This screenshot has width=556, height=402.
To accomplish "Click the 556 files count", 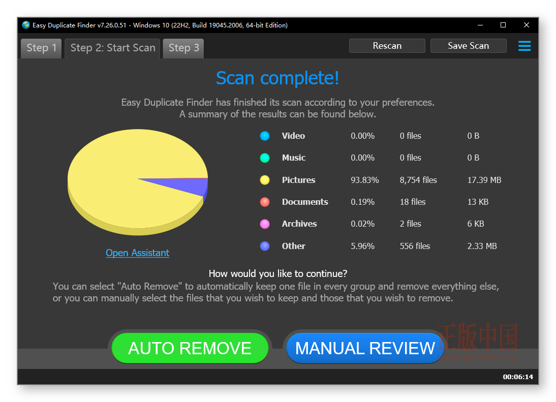I will click(x=415, y=246).
